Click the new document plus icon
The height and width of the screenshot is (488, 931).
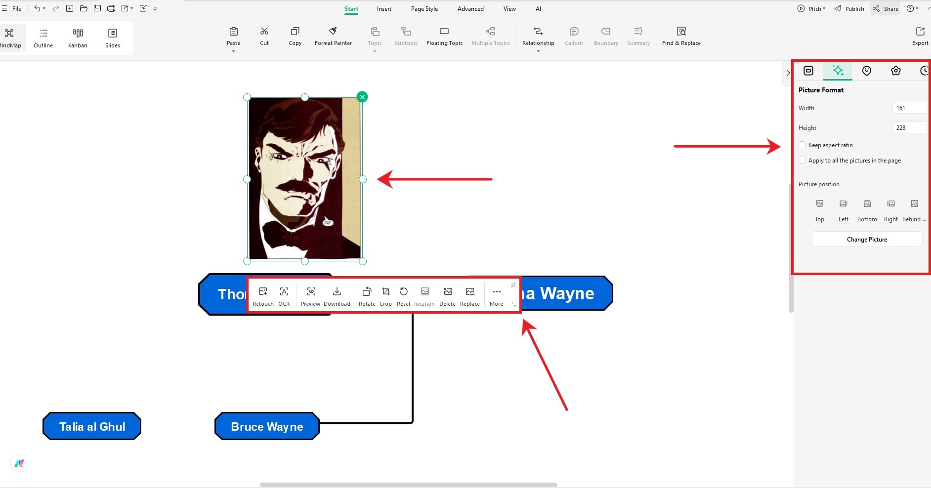(70, 8)
